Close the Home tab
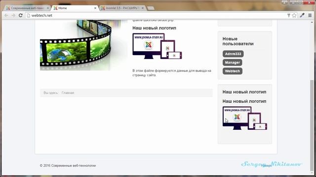The width and height of the screenshot is (316, 177). point(95,8)
